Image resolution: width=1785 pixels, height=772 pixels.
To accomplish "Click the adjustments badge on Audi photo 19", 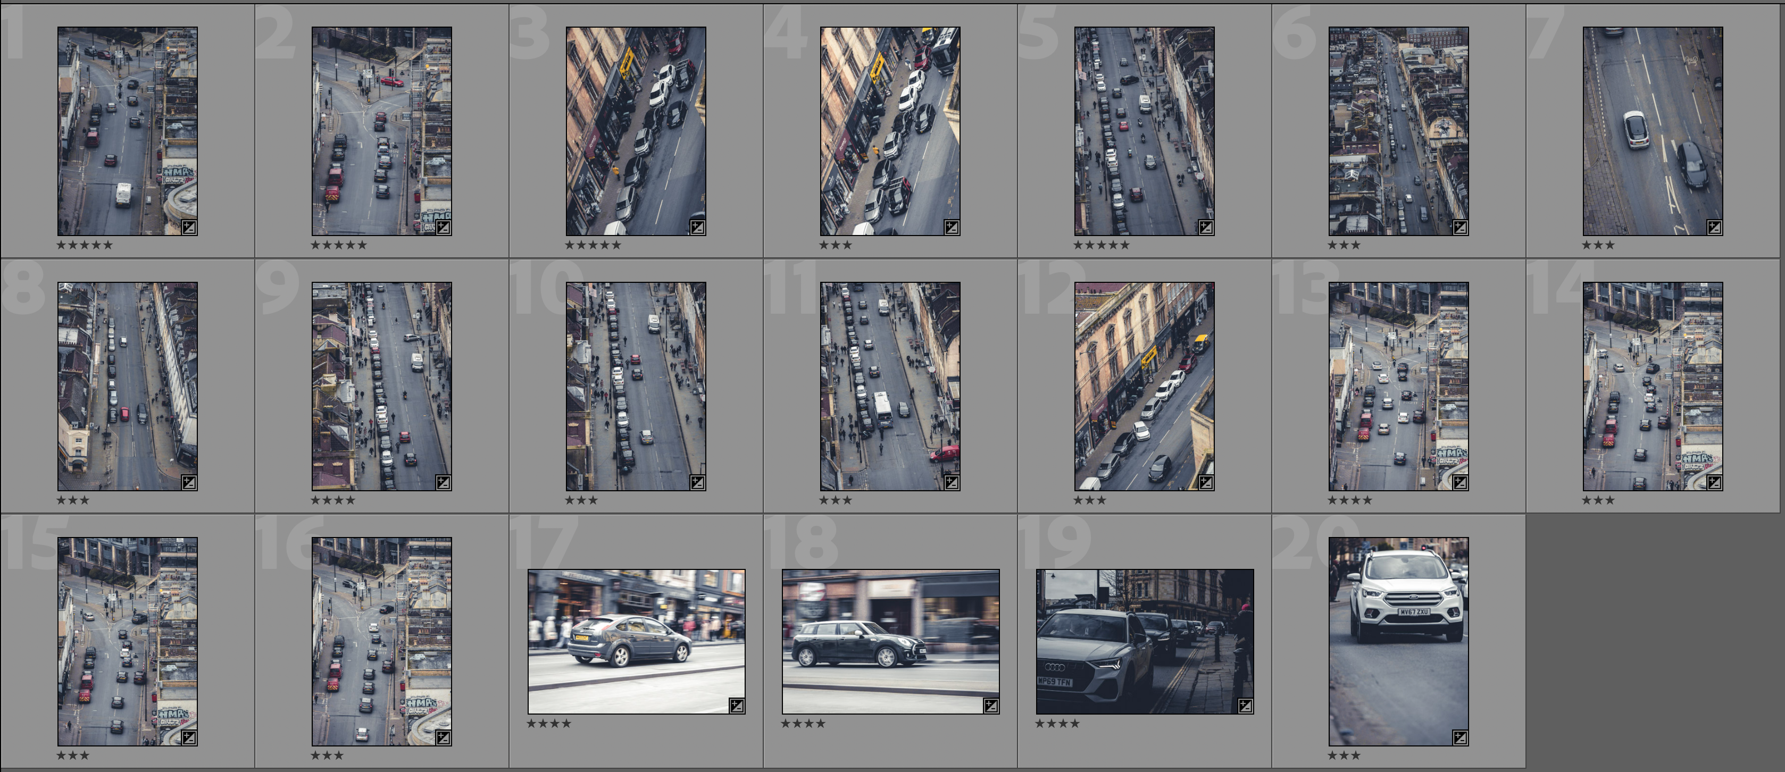I will [1245, 706].
